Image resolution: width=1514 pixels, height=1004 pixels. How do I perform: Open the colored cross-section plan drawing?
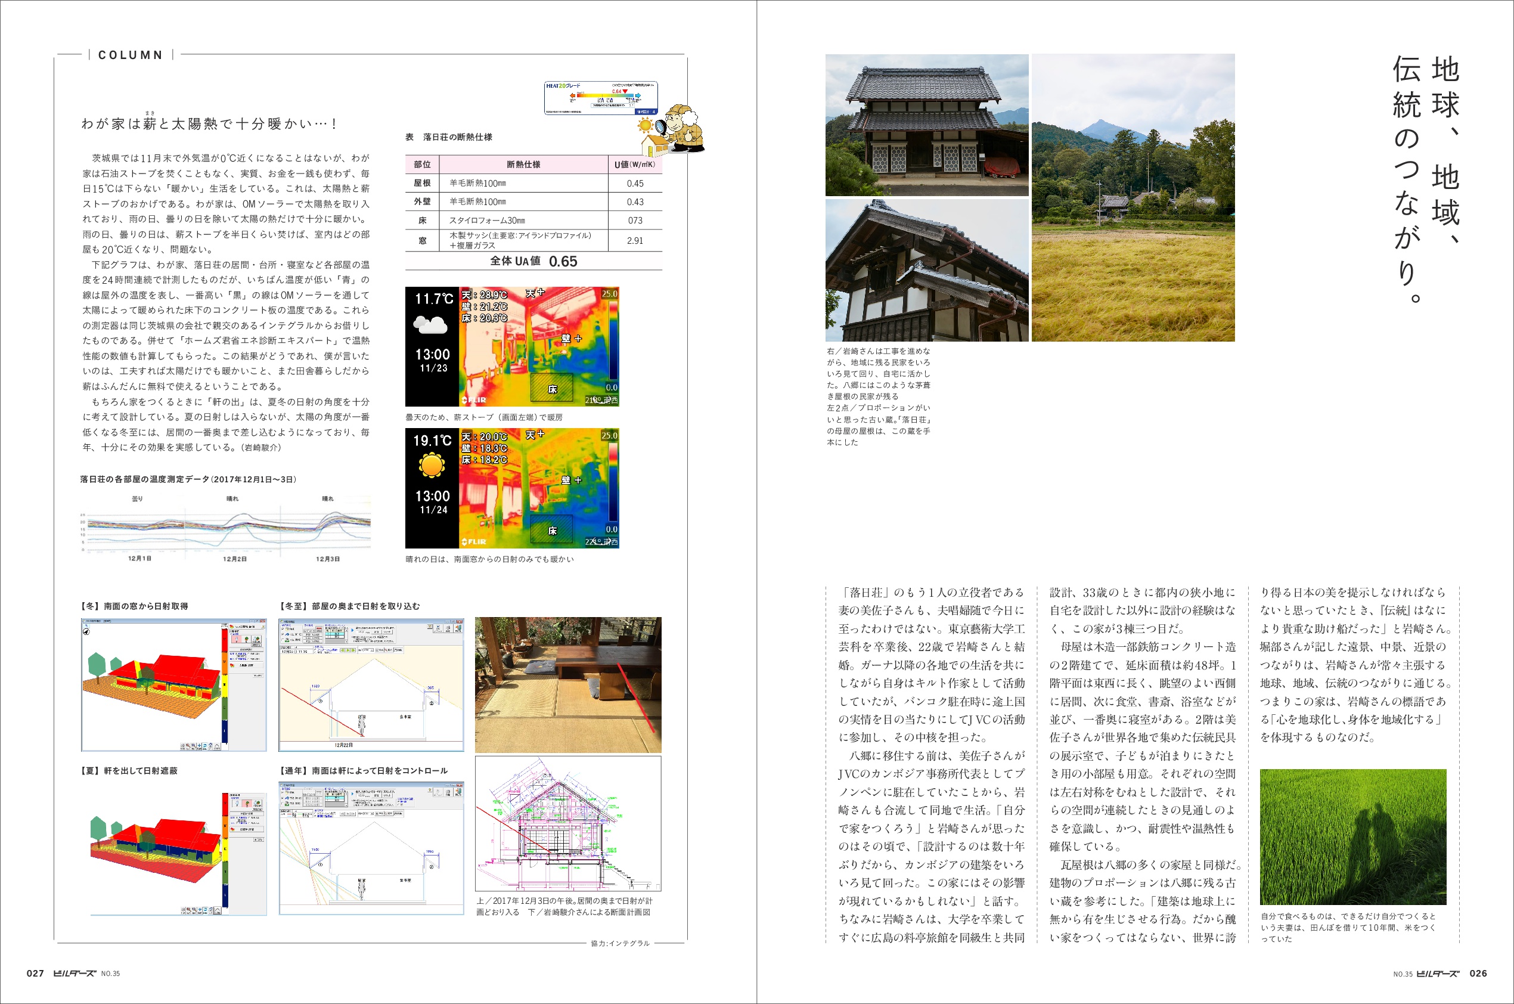point(569,823)
